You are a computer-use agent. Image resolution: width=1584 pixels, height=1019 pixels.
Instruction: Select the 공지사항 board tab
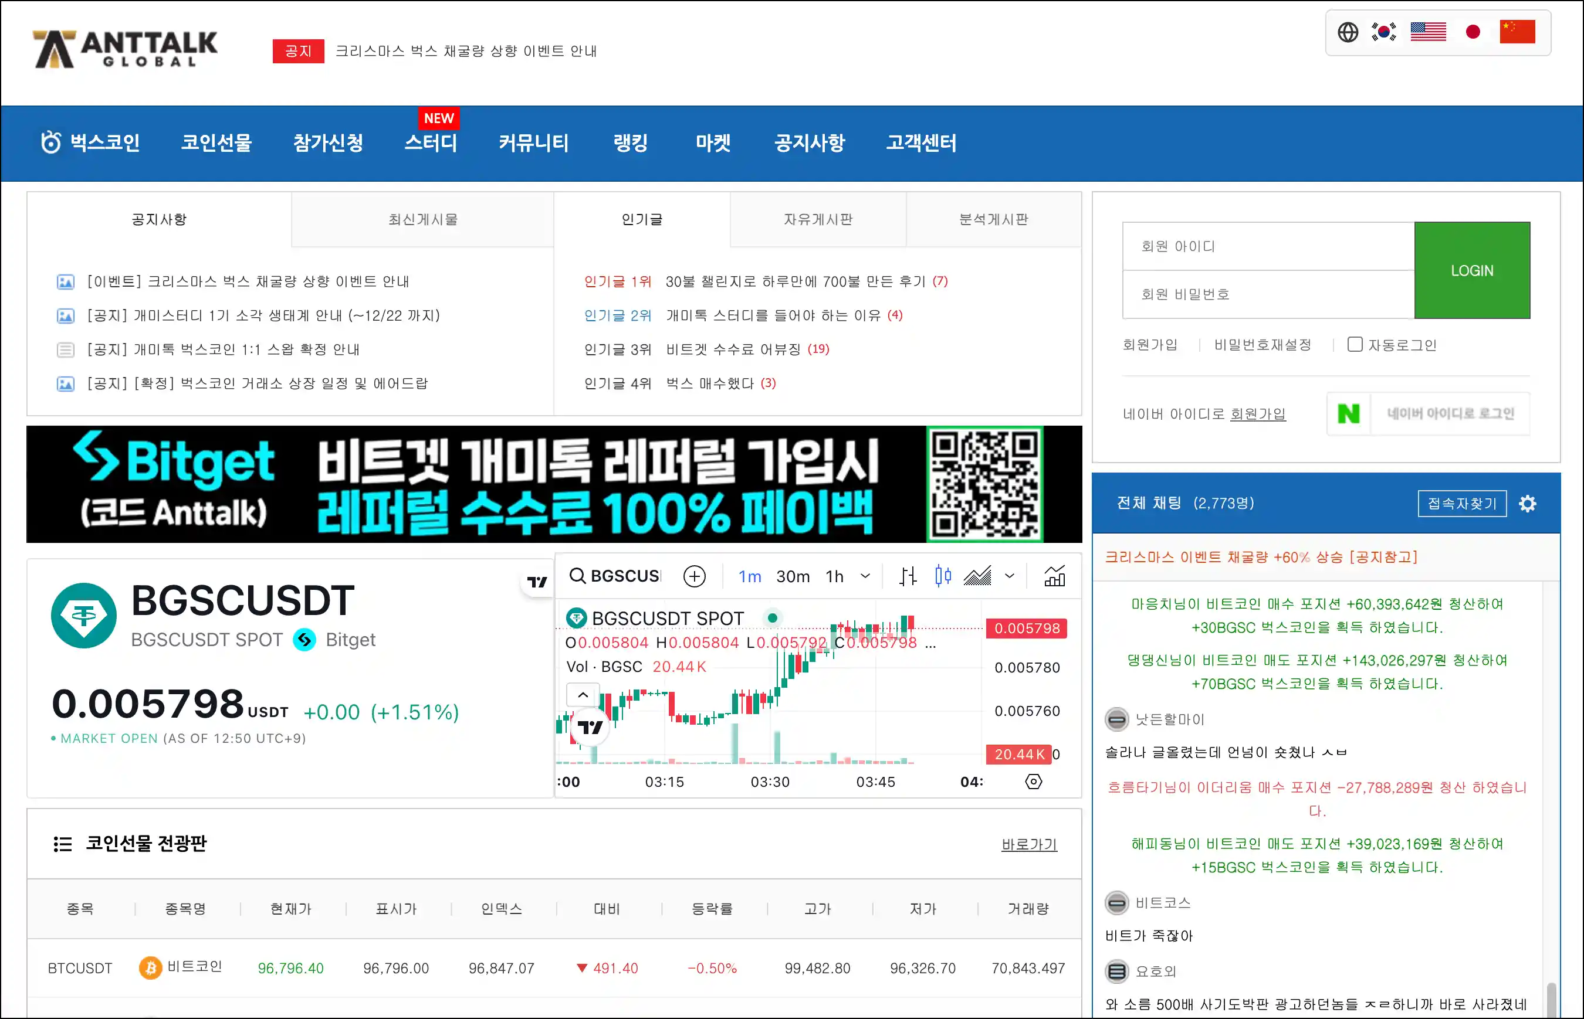(159, 220)
